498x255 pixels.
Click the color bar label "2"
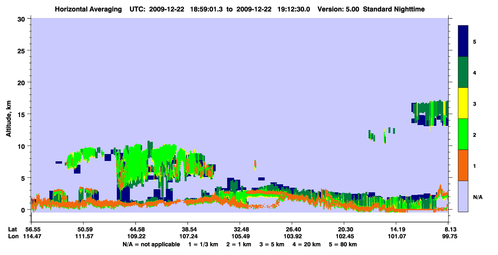click(475, 134)
